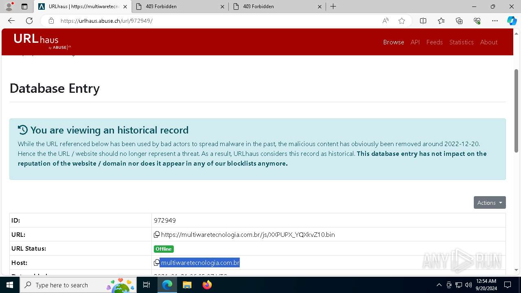Viewport: 521px width, 293px height.
Task: Open the Feeds nav link
Action: [434, 42]
